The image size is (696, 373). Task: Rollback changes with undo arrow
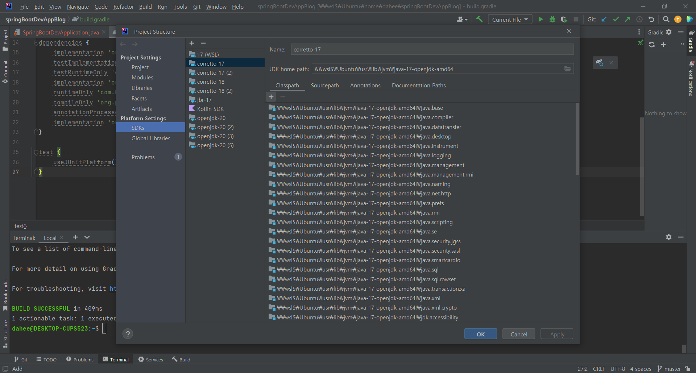(651, 19)
